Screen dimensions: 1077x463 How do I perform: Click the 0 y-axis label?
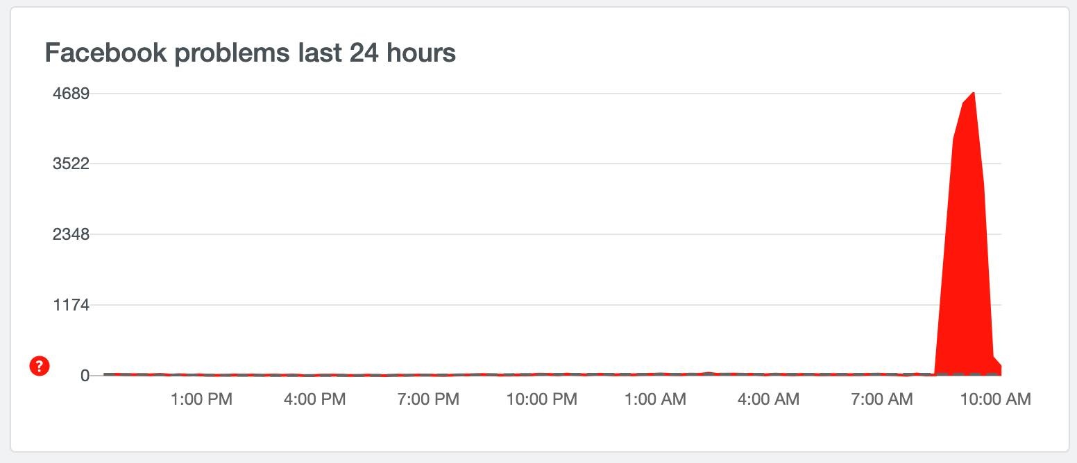pos(85,375)
